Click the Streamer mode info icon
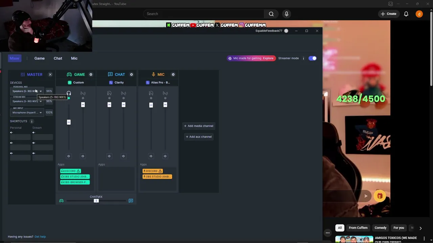 (x=303, y=58)
